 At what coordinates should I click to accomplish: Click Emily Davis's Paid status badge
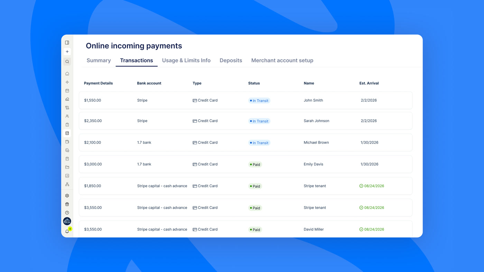pos(255,165)
